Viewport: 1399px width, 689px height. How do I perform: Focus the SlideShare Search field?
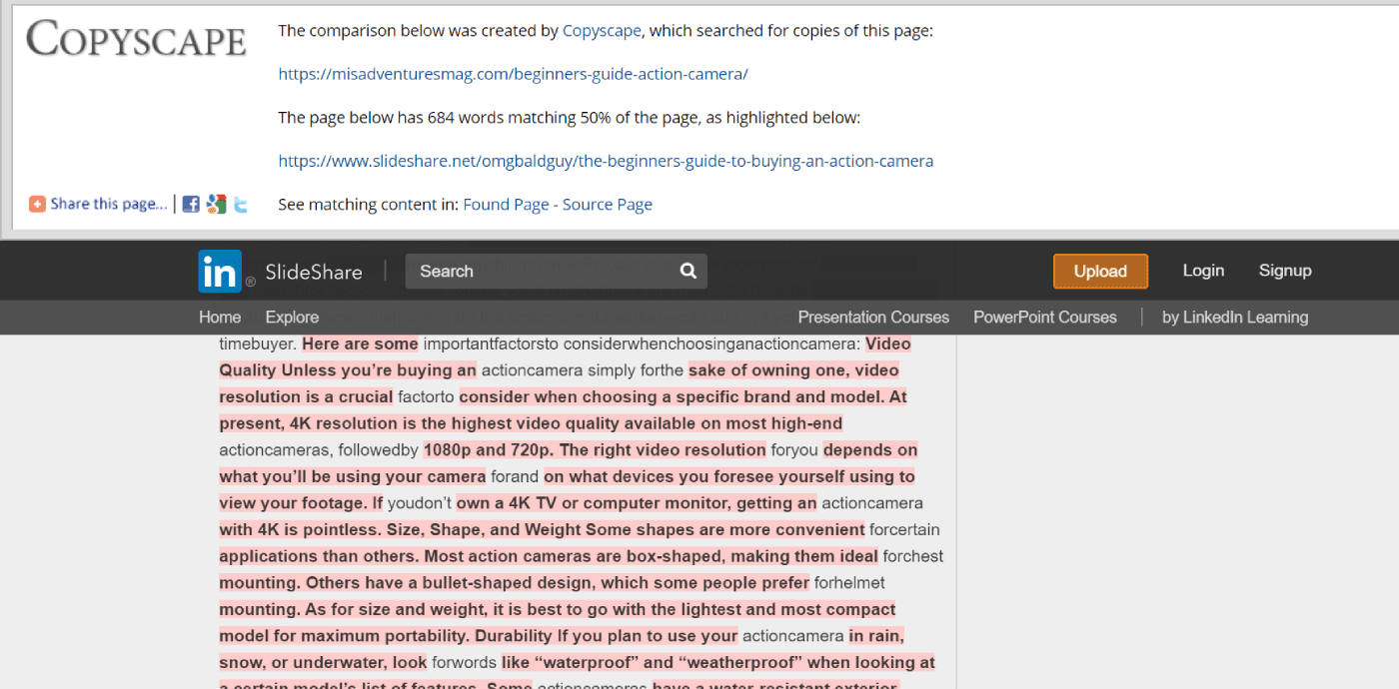[556, 271]
